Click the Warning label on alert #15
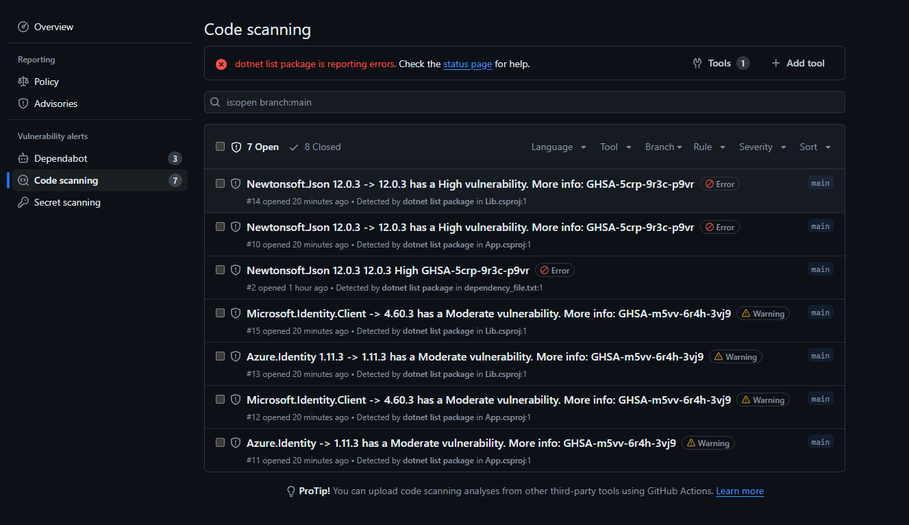Image resolution: width=909 pixels, height=525 pixels. 763,313
